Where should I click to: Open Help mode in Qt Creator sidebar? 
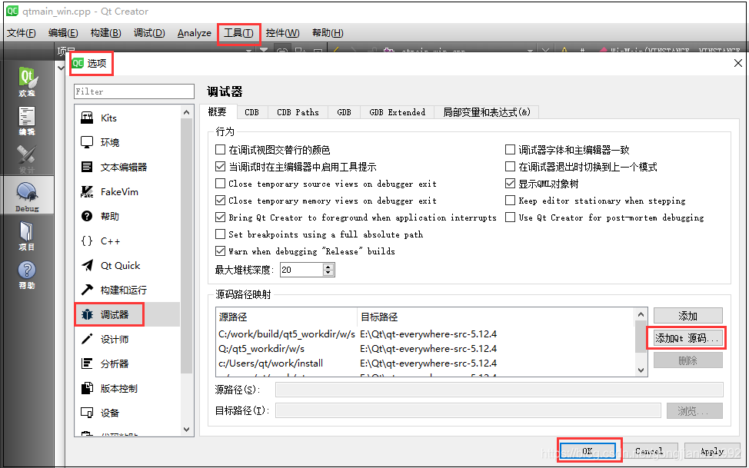27,275
